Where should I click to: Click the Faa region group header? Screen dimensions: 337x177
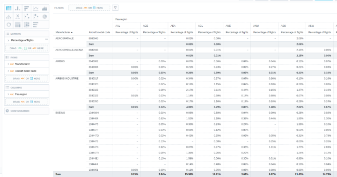pyautogui.click(x=121, y=19)
